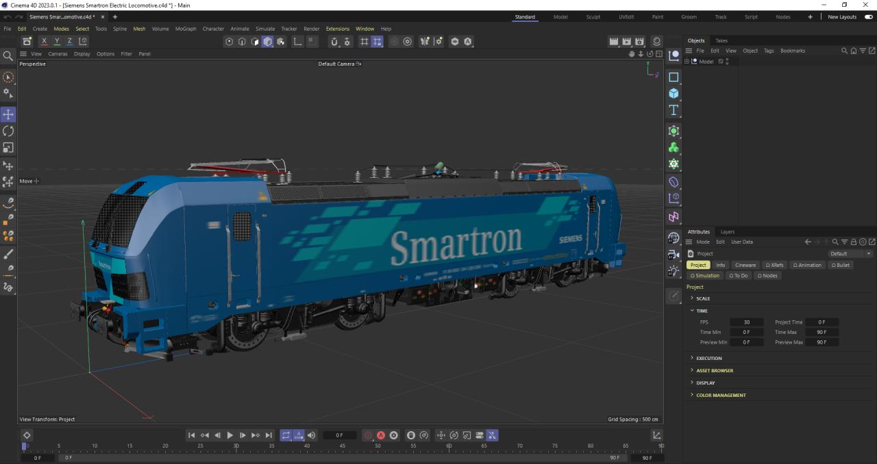Viewport: 877px width, 464px height.
Task: Open the Default mode dropdown in Attributes
Action: 850,254
